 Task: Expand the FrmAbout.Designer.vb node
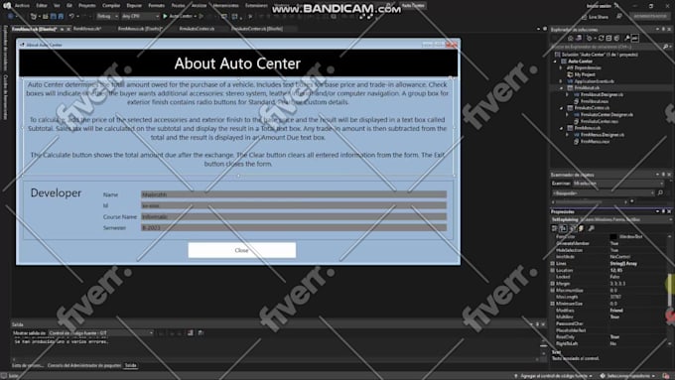click(567, 94)
